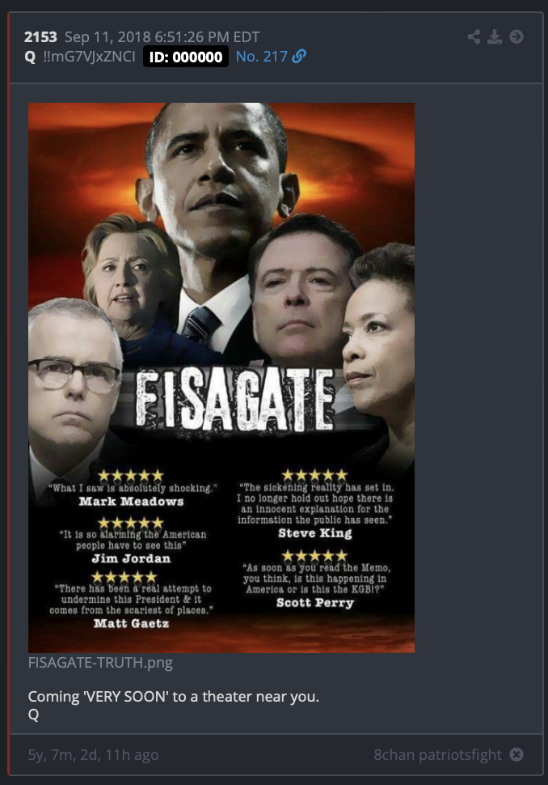
Task: Click the chain link icon beside No. 217
Action: tap(299, 56)
